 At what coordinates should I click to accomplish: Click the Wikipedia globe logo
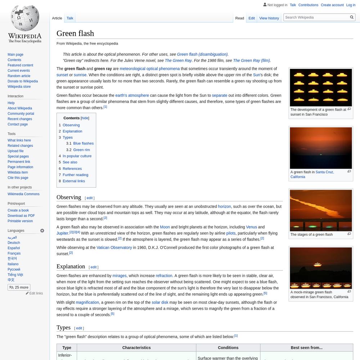click(x=25, y=18)
